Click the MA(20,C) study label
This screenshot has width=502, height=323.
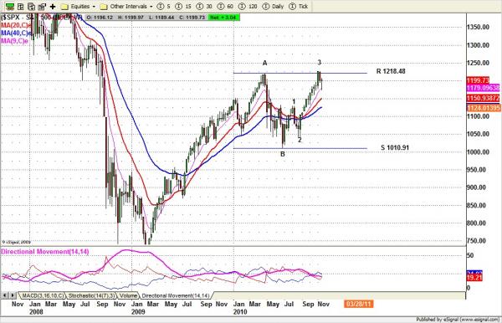click(17, 25)
